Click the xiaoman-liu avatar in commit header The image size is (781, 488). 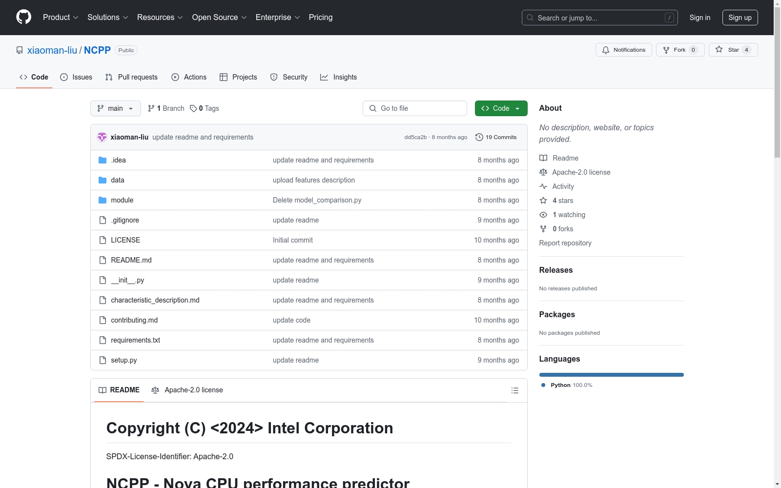tap(102, 137)
